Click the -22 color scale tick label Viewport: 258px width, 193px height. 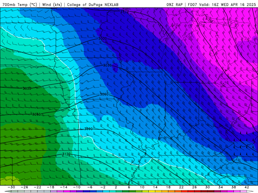coord(37,187)
